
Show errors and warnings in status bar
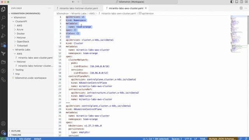pyautogui.click(x=11, y=139)
